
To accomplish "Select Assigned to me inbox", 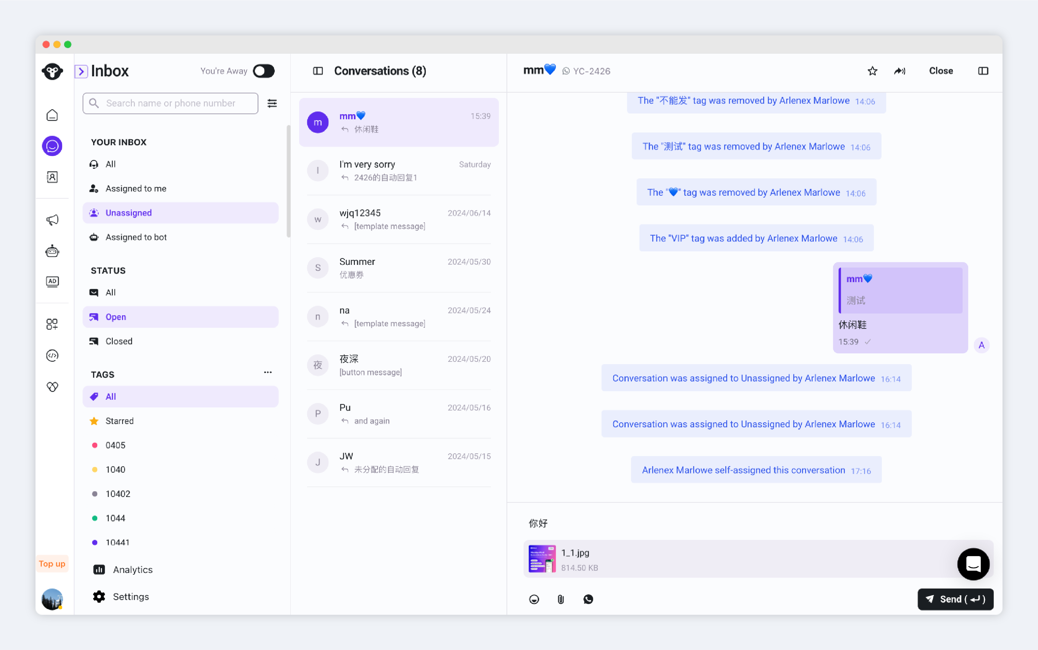I will click(136, 188).
